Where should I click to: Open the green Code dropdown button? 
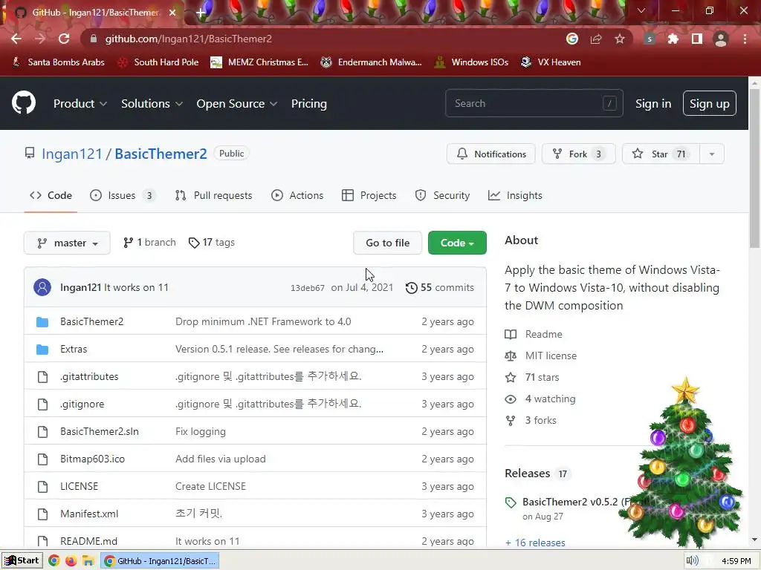point(457,243)
